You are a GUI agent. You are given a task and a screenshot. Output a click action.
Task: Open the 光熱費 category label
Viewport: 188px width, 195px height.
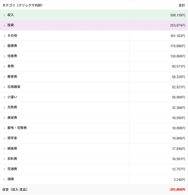tap(12, 107)
